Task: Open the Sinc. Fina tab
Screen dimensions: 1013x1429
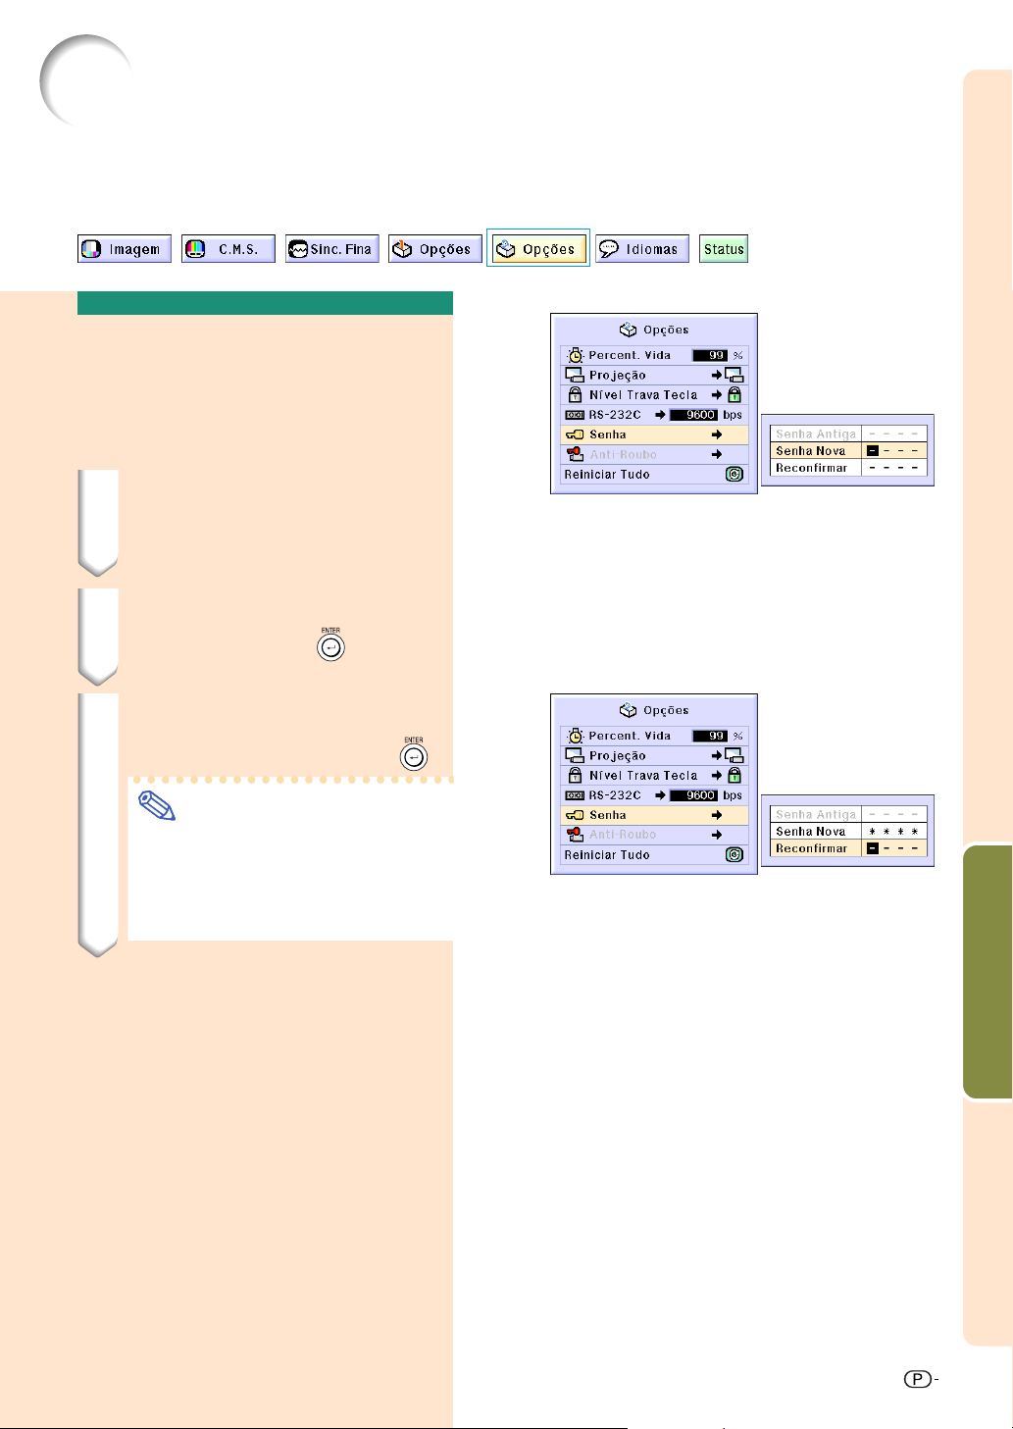Action: click(x=331, y=249)
